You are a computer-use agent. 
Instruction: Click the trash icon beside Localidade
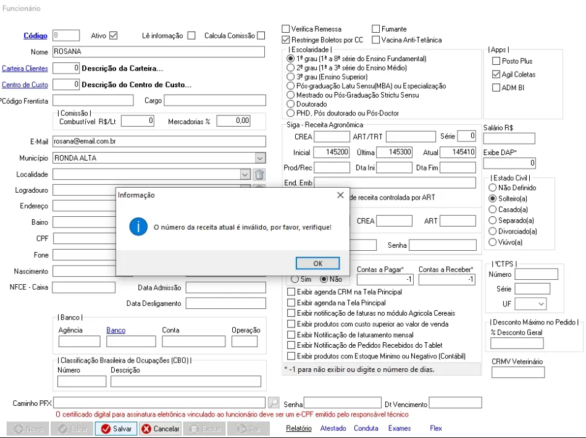point(259,174)
